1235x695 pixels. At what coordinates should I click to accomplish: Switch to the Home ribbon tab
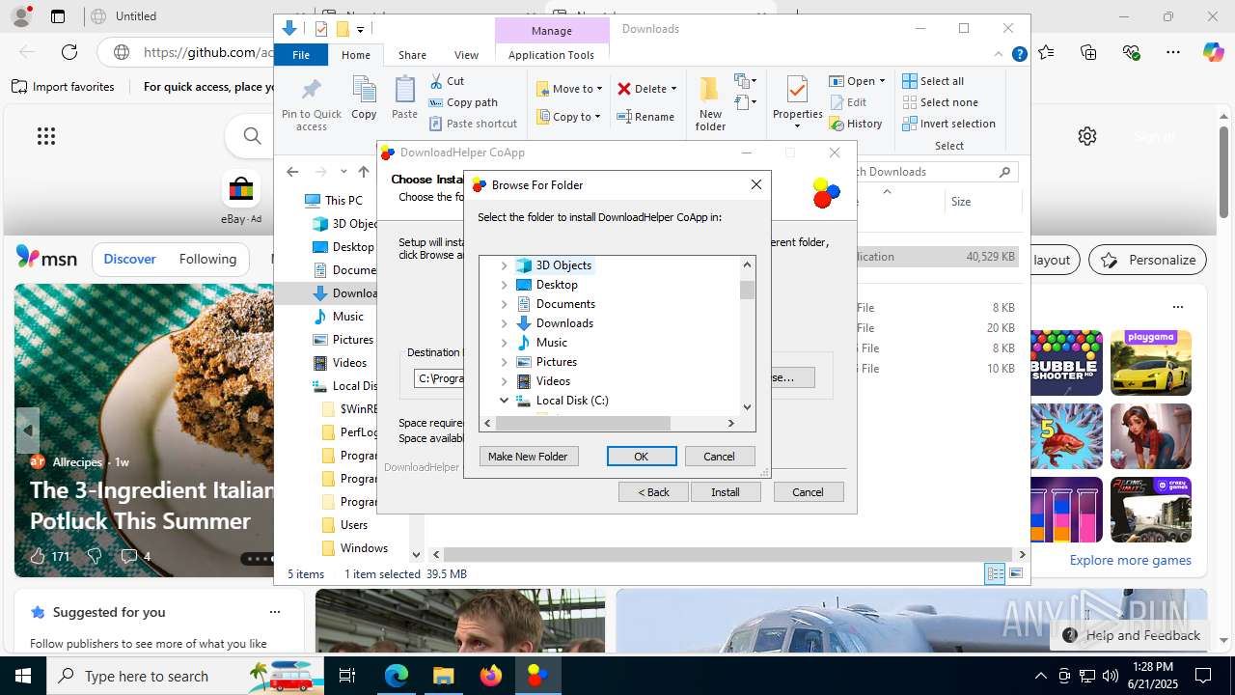pos(355,55)
